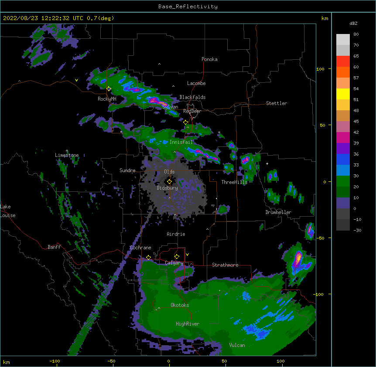Click the yellow diamond marker above Cochrane
The width and height of the screenshot is (376, 367).
148,257
